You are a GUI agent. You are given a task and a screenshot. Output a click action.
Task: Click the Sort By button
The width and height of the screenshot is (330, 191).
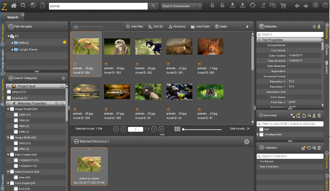tap(156, 26)
